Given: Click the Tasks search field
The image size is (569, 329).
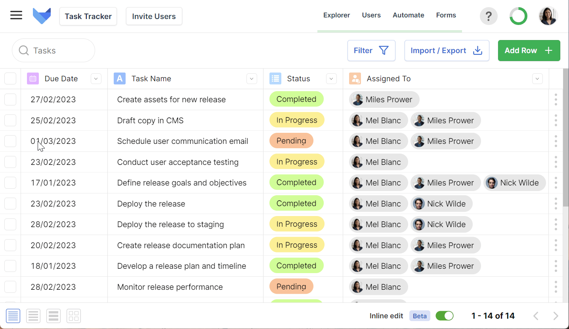Looking at the screenshot, I should [x=53, y=51].
